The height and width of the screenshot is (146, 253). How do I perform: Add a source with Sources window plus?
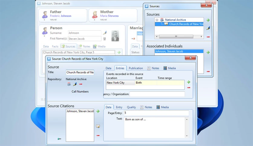208,20
